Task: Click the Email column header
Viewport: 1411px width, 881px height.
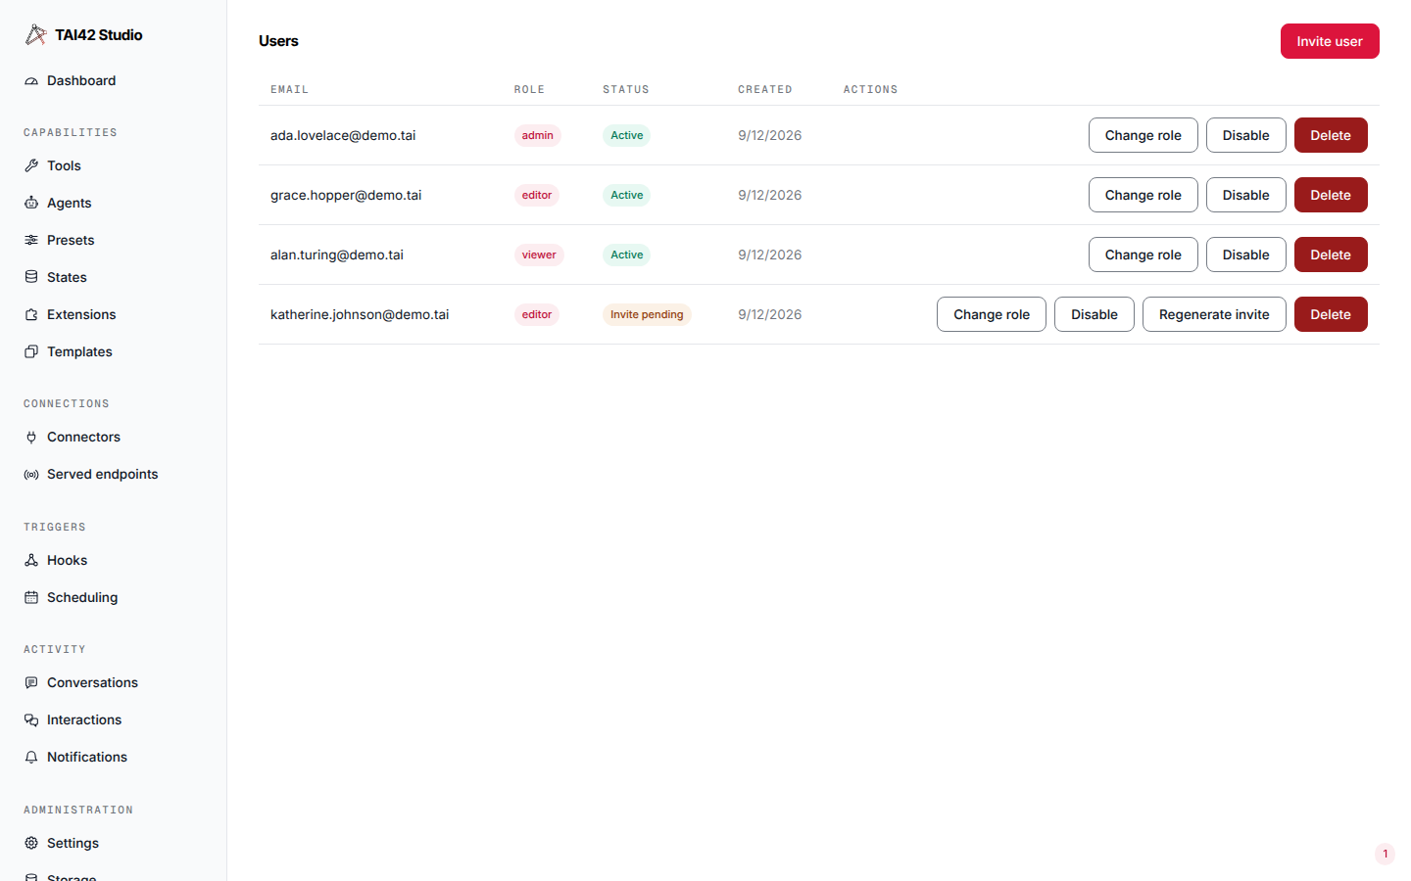Action: tap(290, 89)
